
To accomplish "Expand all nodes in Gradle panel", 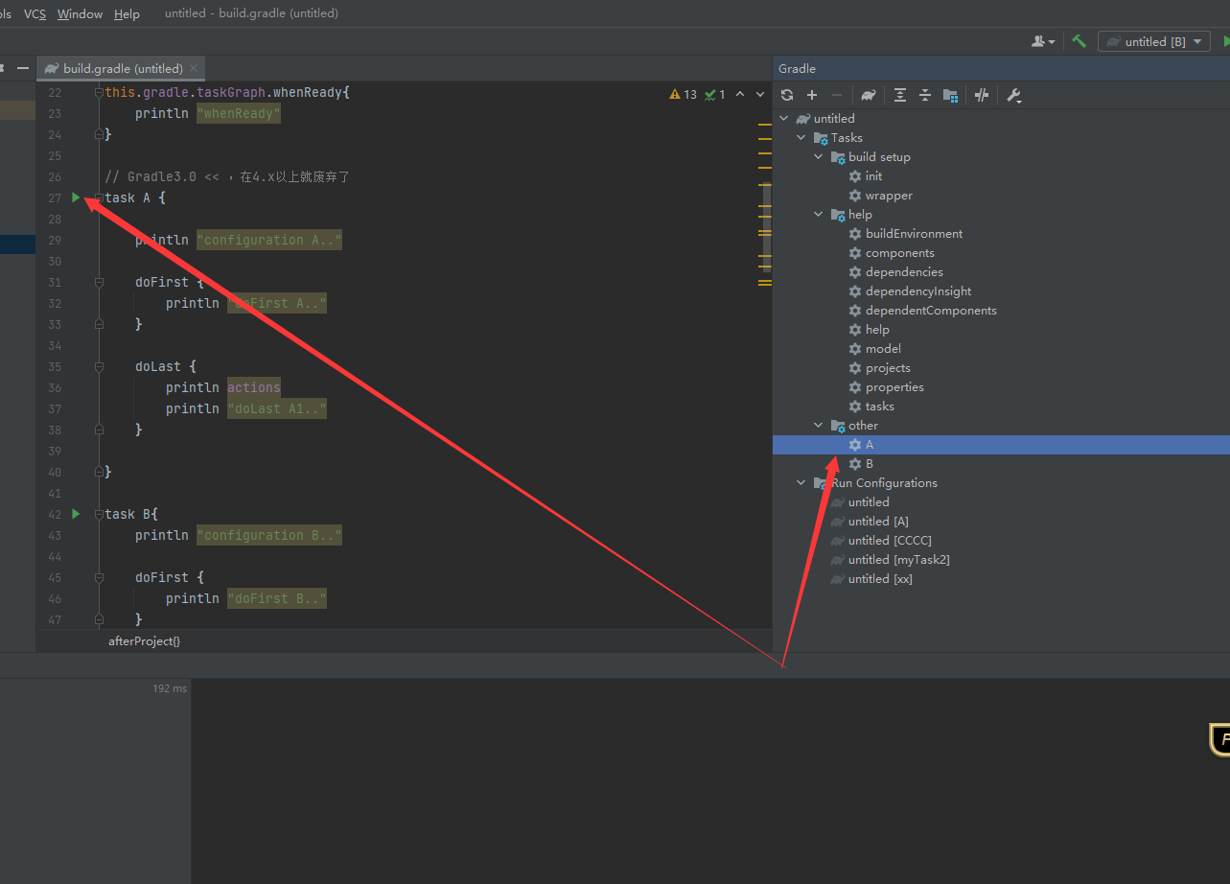I will (900, 95).
